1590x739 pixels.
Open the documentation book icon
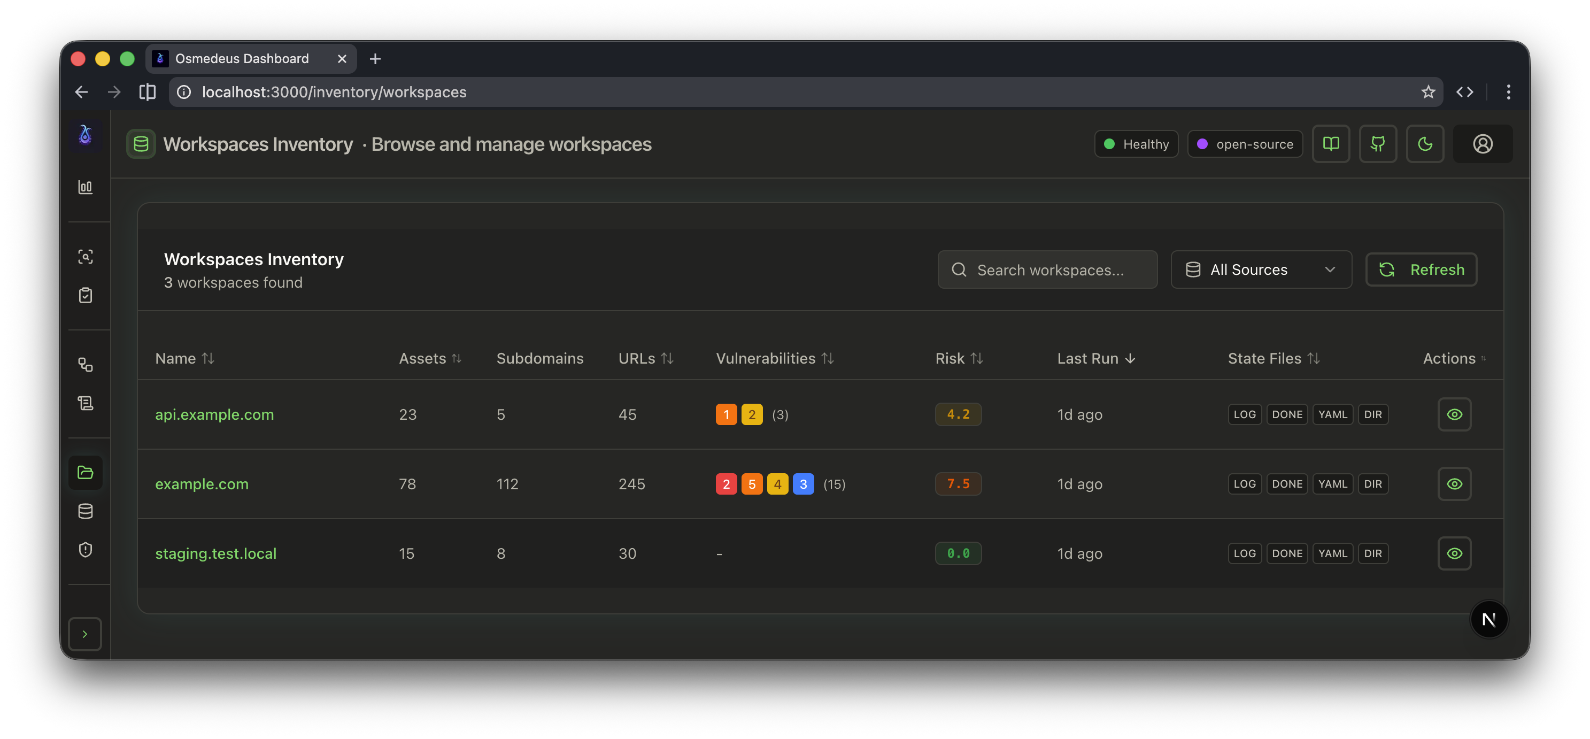coord(1331,144)
